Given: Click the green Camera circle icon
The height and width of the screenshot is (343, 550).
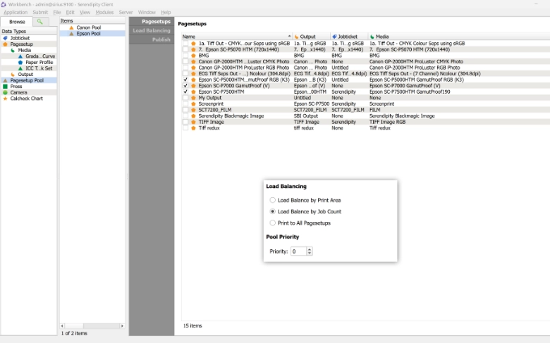Looking at the screenshot, I should 6,92.
